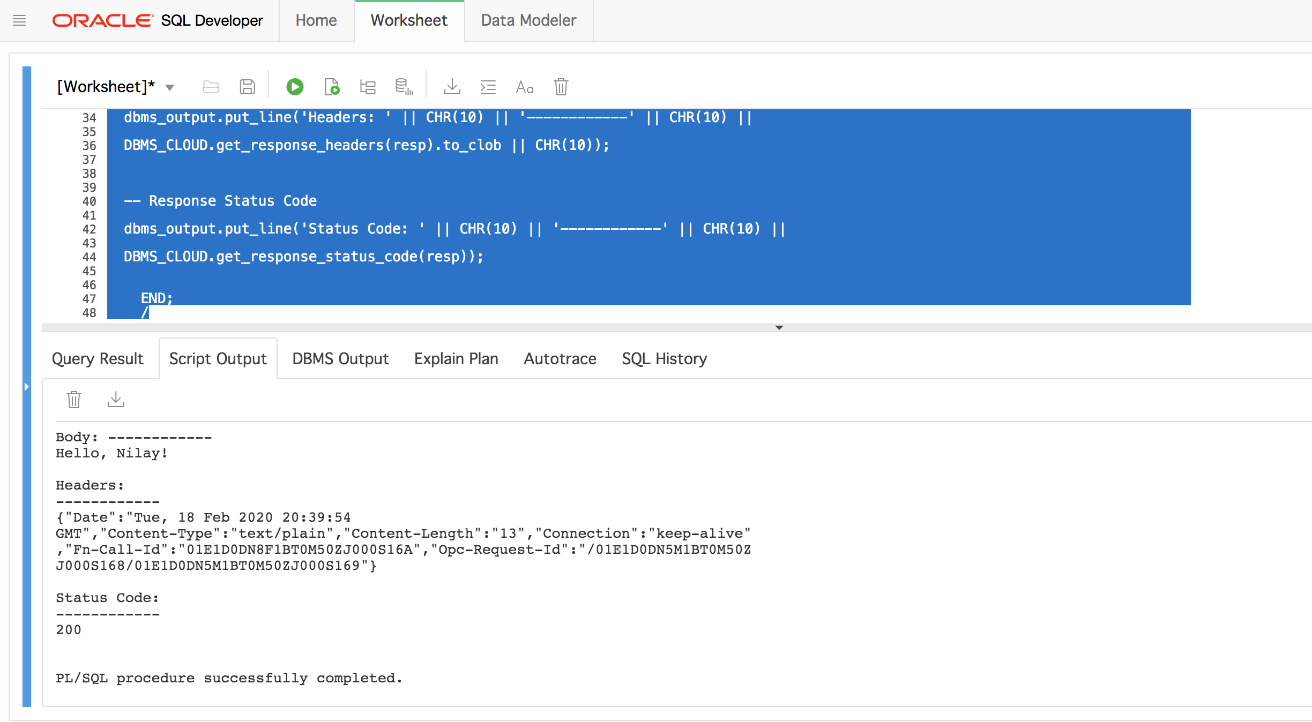Viewport: 1312px width, 722px height.
Task: Click the Run Script icon
Action: (x=332, y=87)
